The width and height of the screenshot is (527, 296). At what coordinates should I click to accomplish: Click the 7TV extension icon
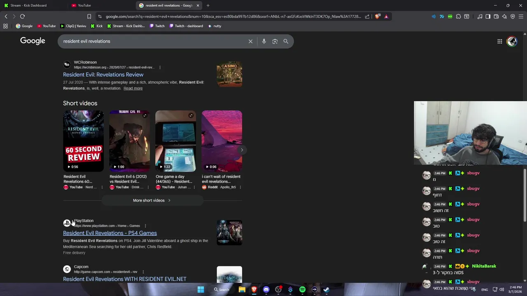442,16
